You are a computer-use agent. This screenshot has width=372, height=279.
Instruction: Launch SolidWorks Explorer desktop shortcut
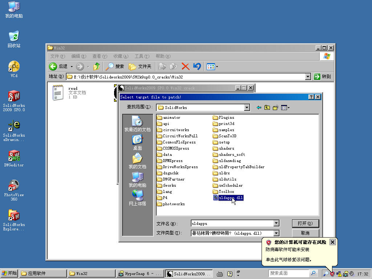point(14,220)
